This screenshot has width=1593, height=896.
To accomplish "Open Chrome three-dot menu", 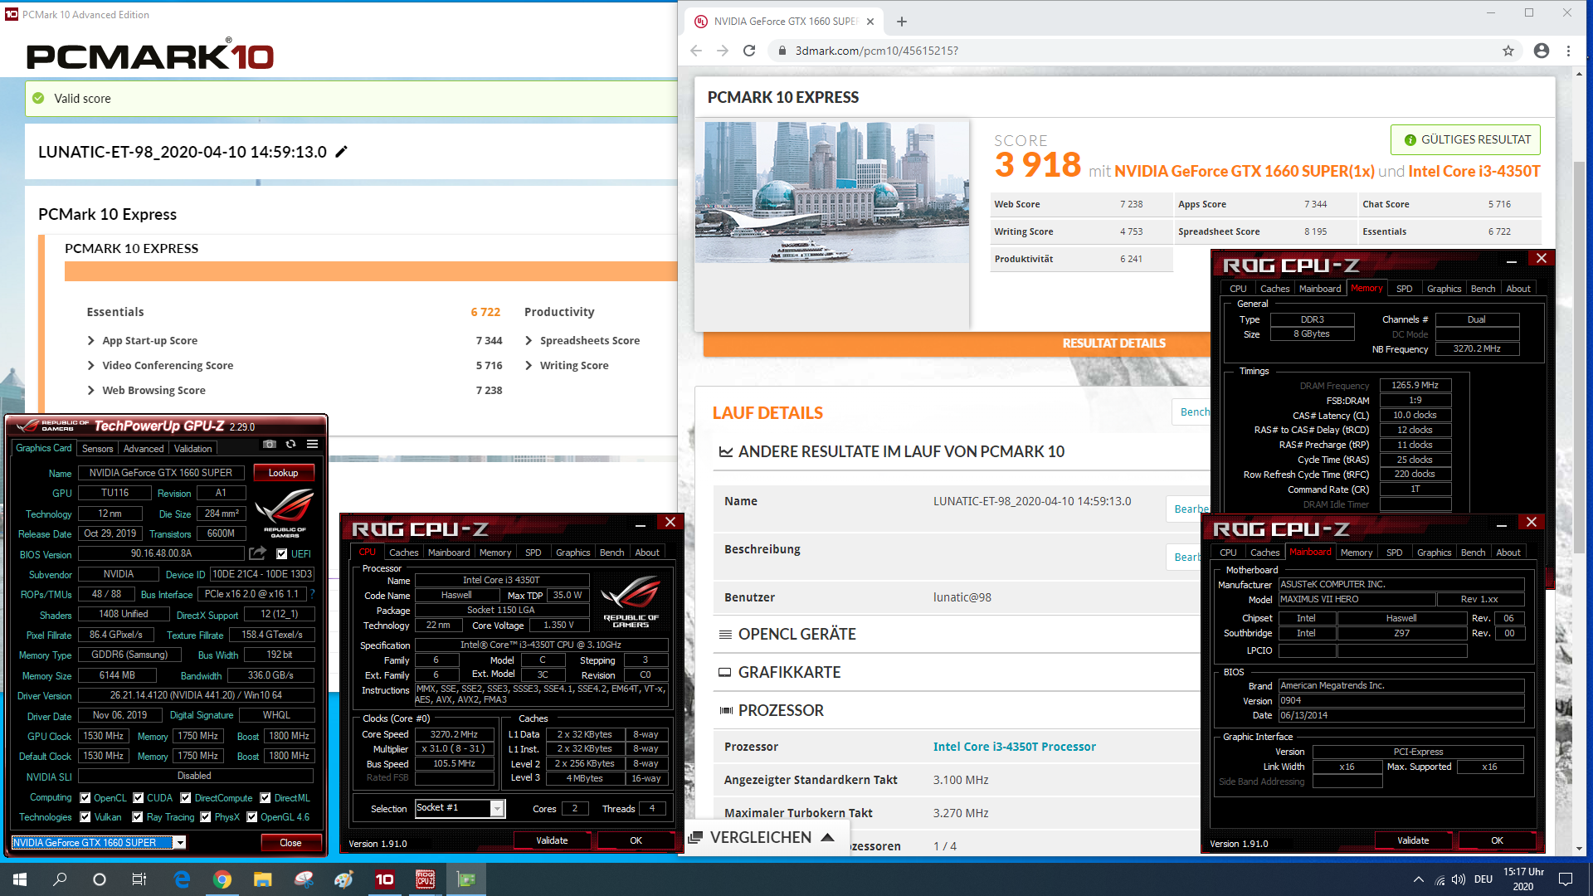I will (1568, 51).
